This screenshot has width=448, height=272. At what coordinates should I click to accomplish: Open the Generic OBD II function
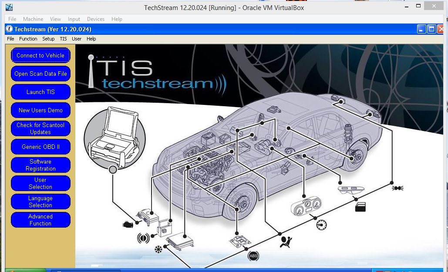[x=40, y=147]
